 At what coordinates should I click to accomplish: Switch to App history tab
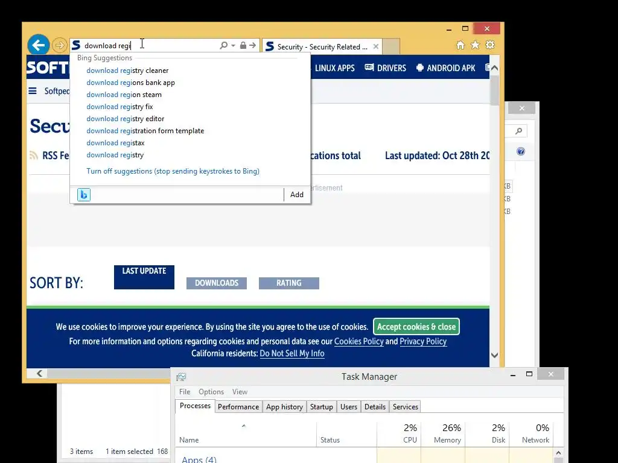coord(285,407)
